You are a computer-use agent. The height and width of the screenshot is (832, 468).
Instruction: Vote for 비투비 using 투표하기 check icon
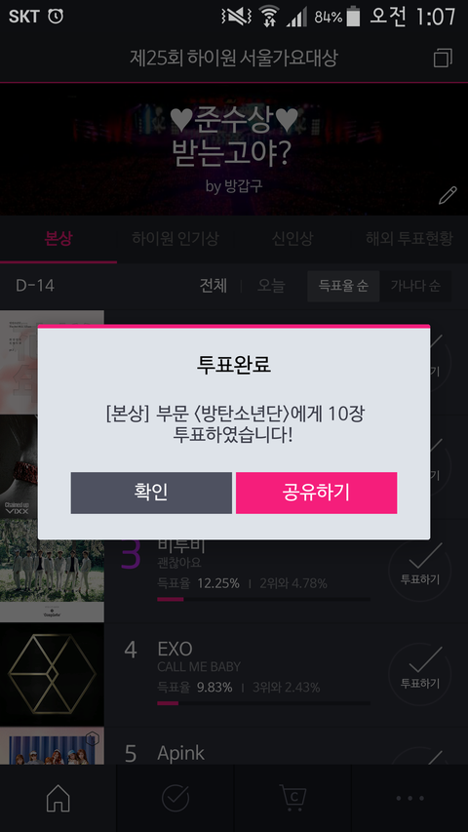pos(419,570)
